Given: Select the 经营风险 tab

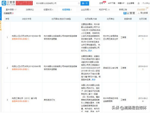Looking at the screenshot, I should pyautogui.click(x=67, y=10).
